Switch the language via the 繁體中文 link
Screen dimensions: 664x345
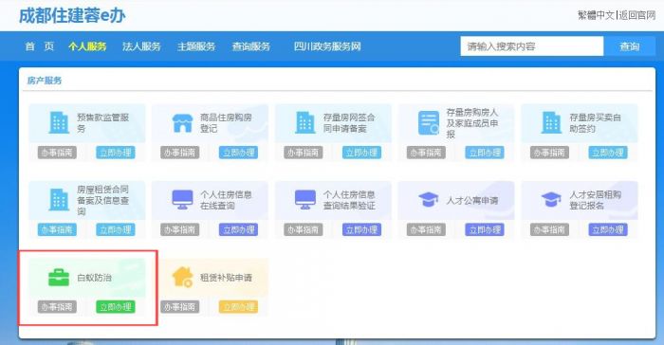[596, 15]
